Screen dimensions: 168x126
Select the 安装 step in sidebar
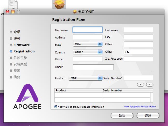15,71
